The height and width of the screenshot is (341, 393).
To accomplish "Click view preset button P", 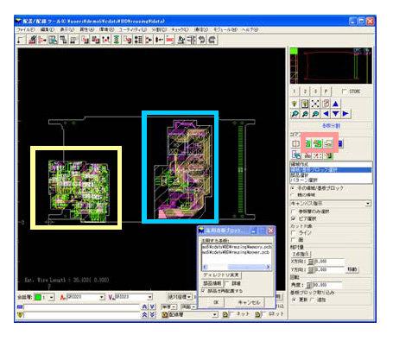I will pos(326,92).
